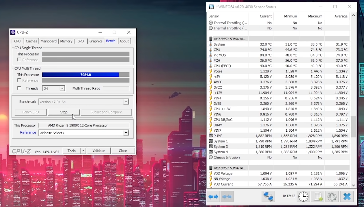
Task: Open the Memory tab
Action: 66,41
